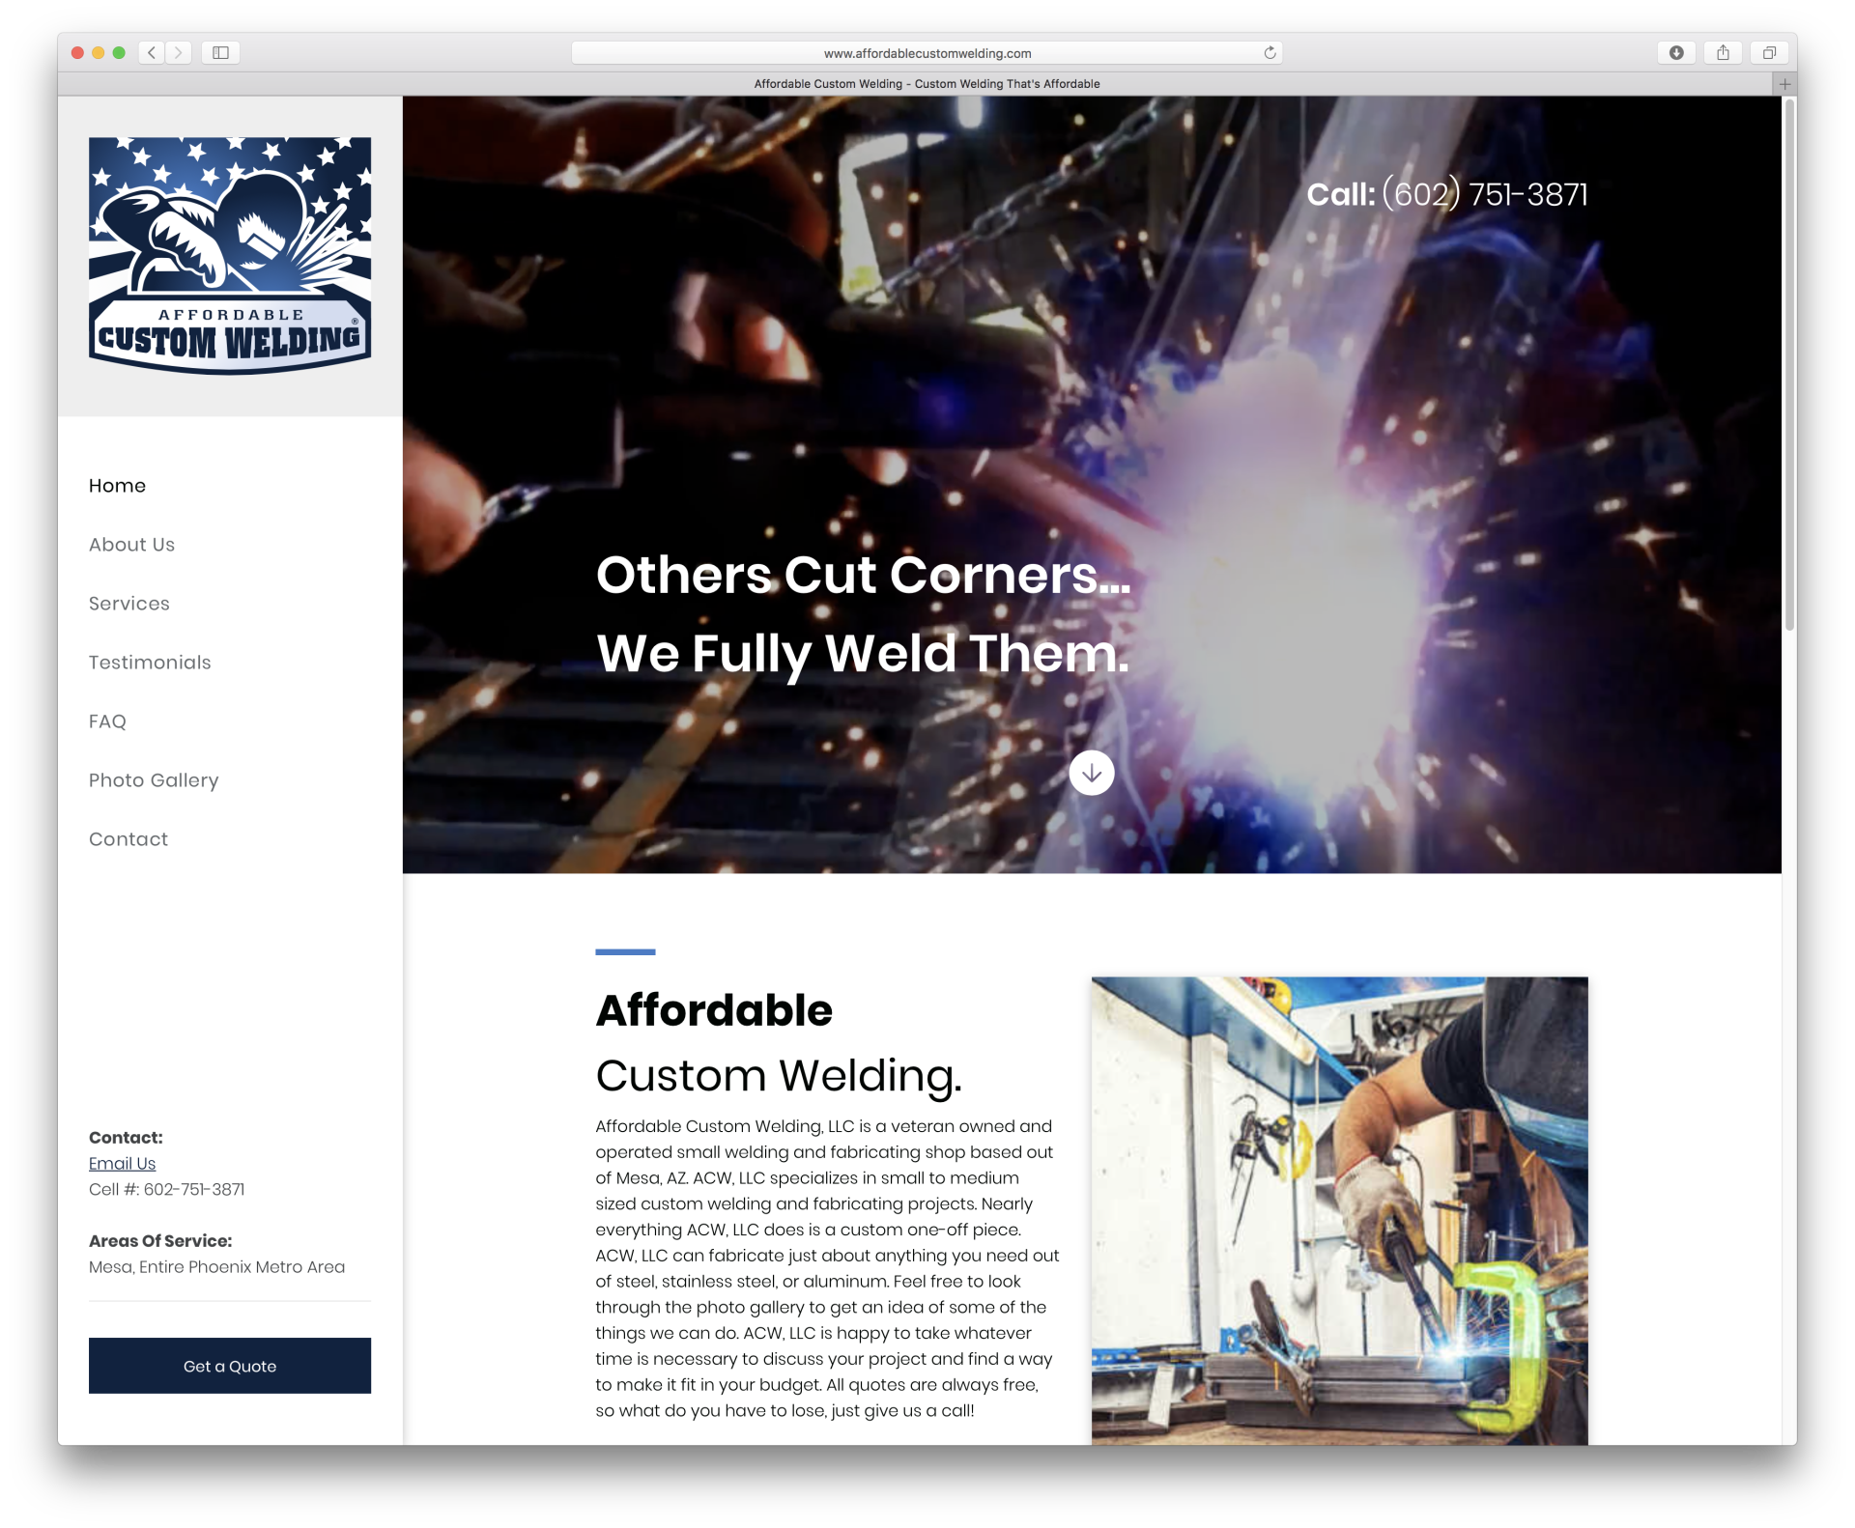Open a new tab with the plus button
1855x1528 pixels.
(x=1784, y=84)
